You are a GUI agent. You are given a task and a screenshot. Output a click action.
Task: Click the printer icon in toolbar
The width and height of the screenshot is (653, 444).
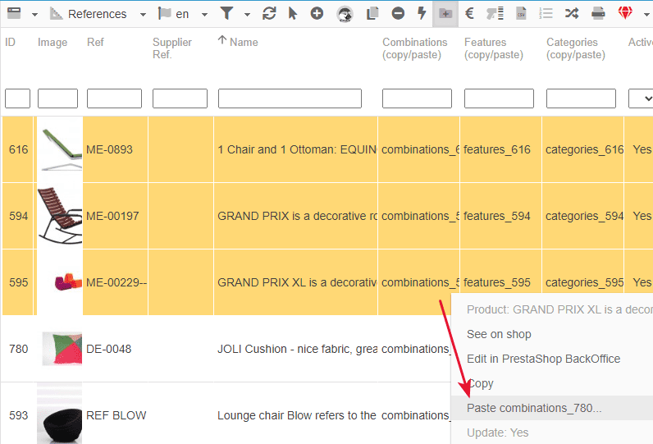click(598, 14)
